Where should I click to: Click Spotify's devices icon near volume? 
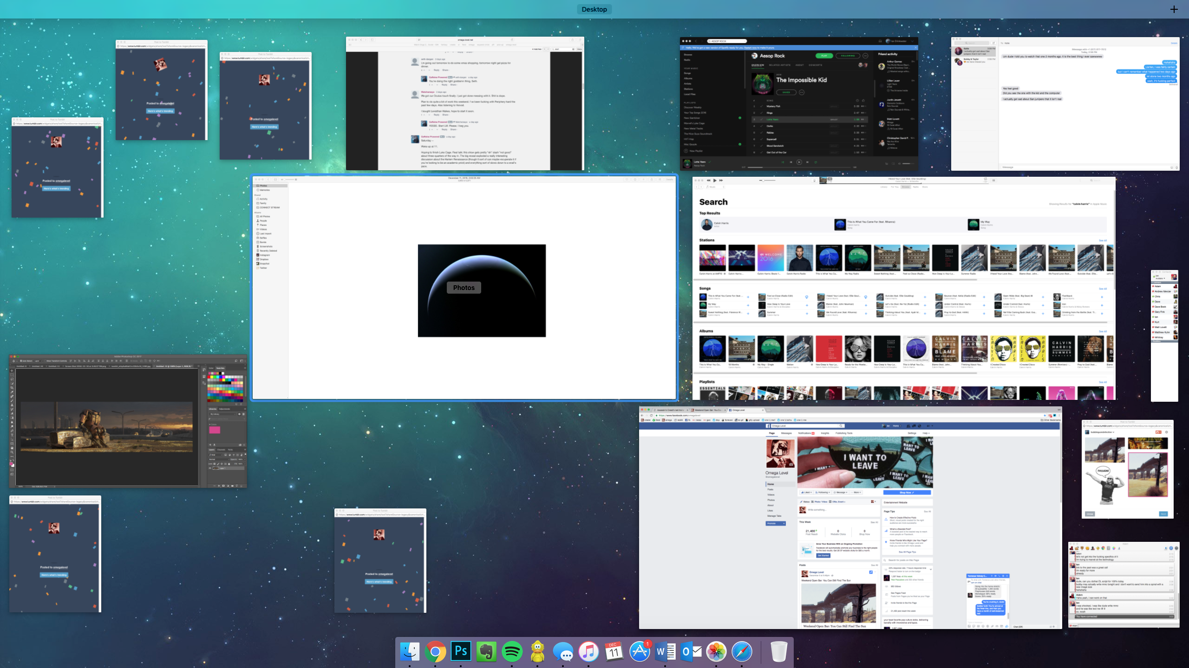pos(893,163)
